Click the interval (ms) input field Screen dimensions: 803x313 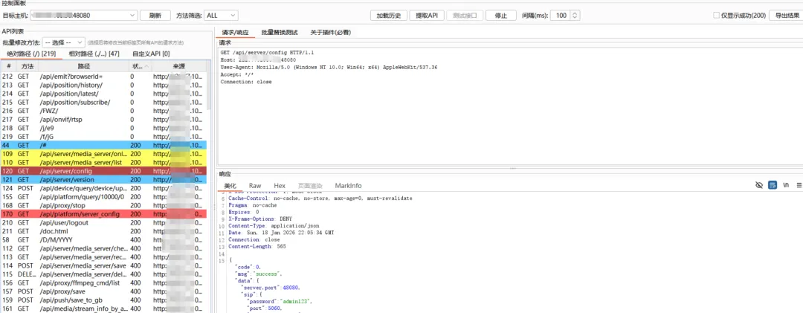(x=561, y=16)
